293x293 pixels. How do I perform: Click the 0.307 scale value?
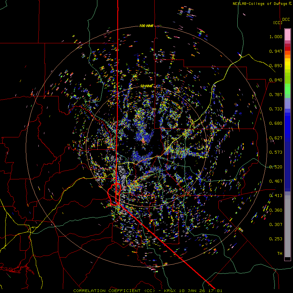[276, 225]
